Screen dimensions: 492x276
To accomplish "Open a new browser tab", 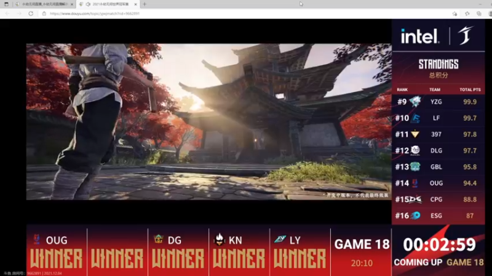I will coord(145,4).
